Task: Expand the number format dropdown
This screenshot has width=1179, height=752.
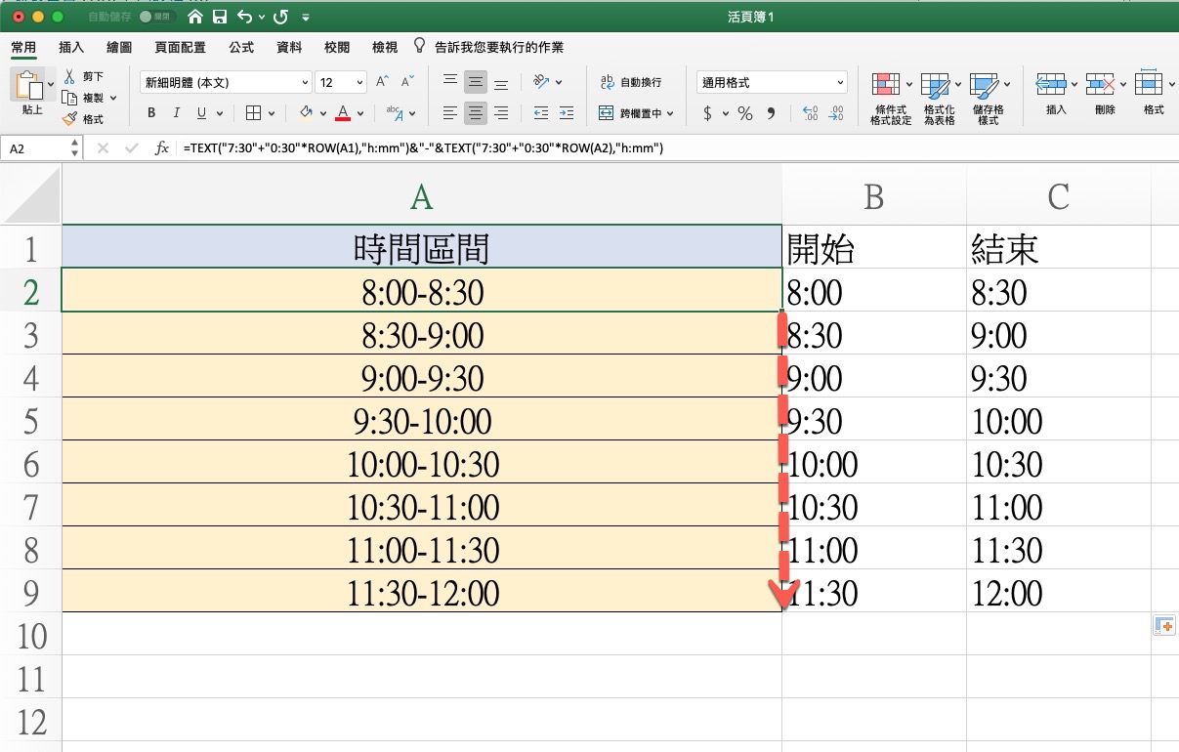Action: tap(840, 83)
